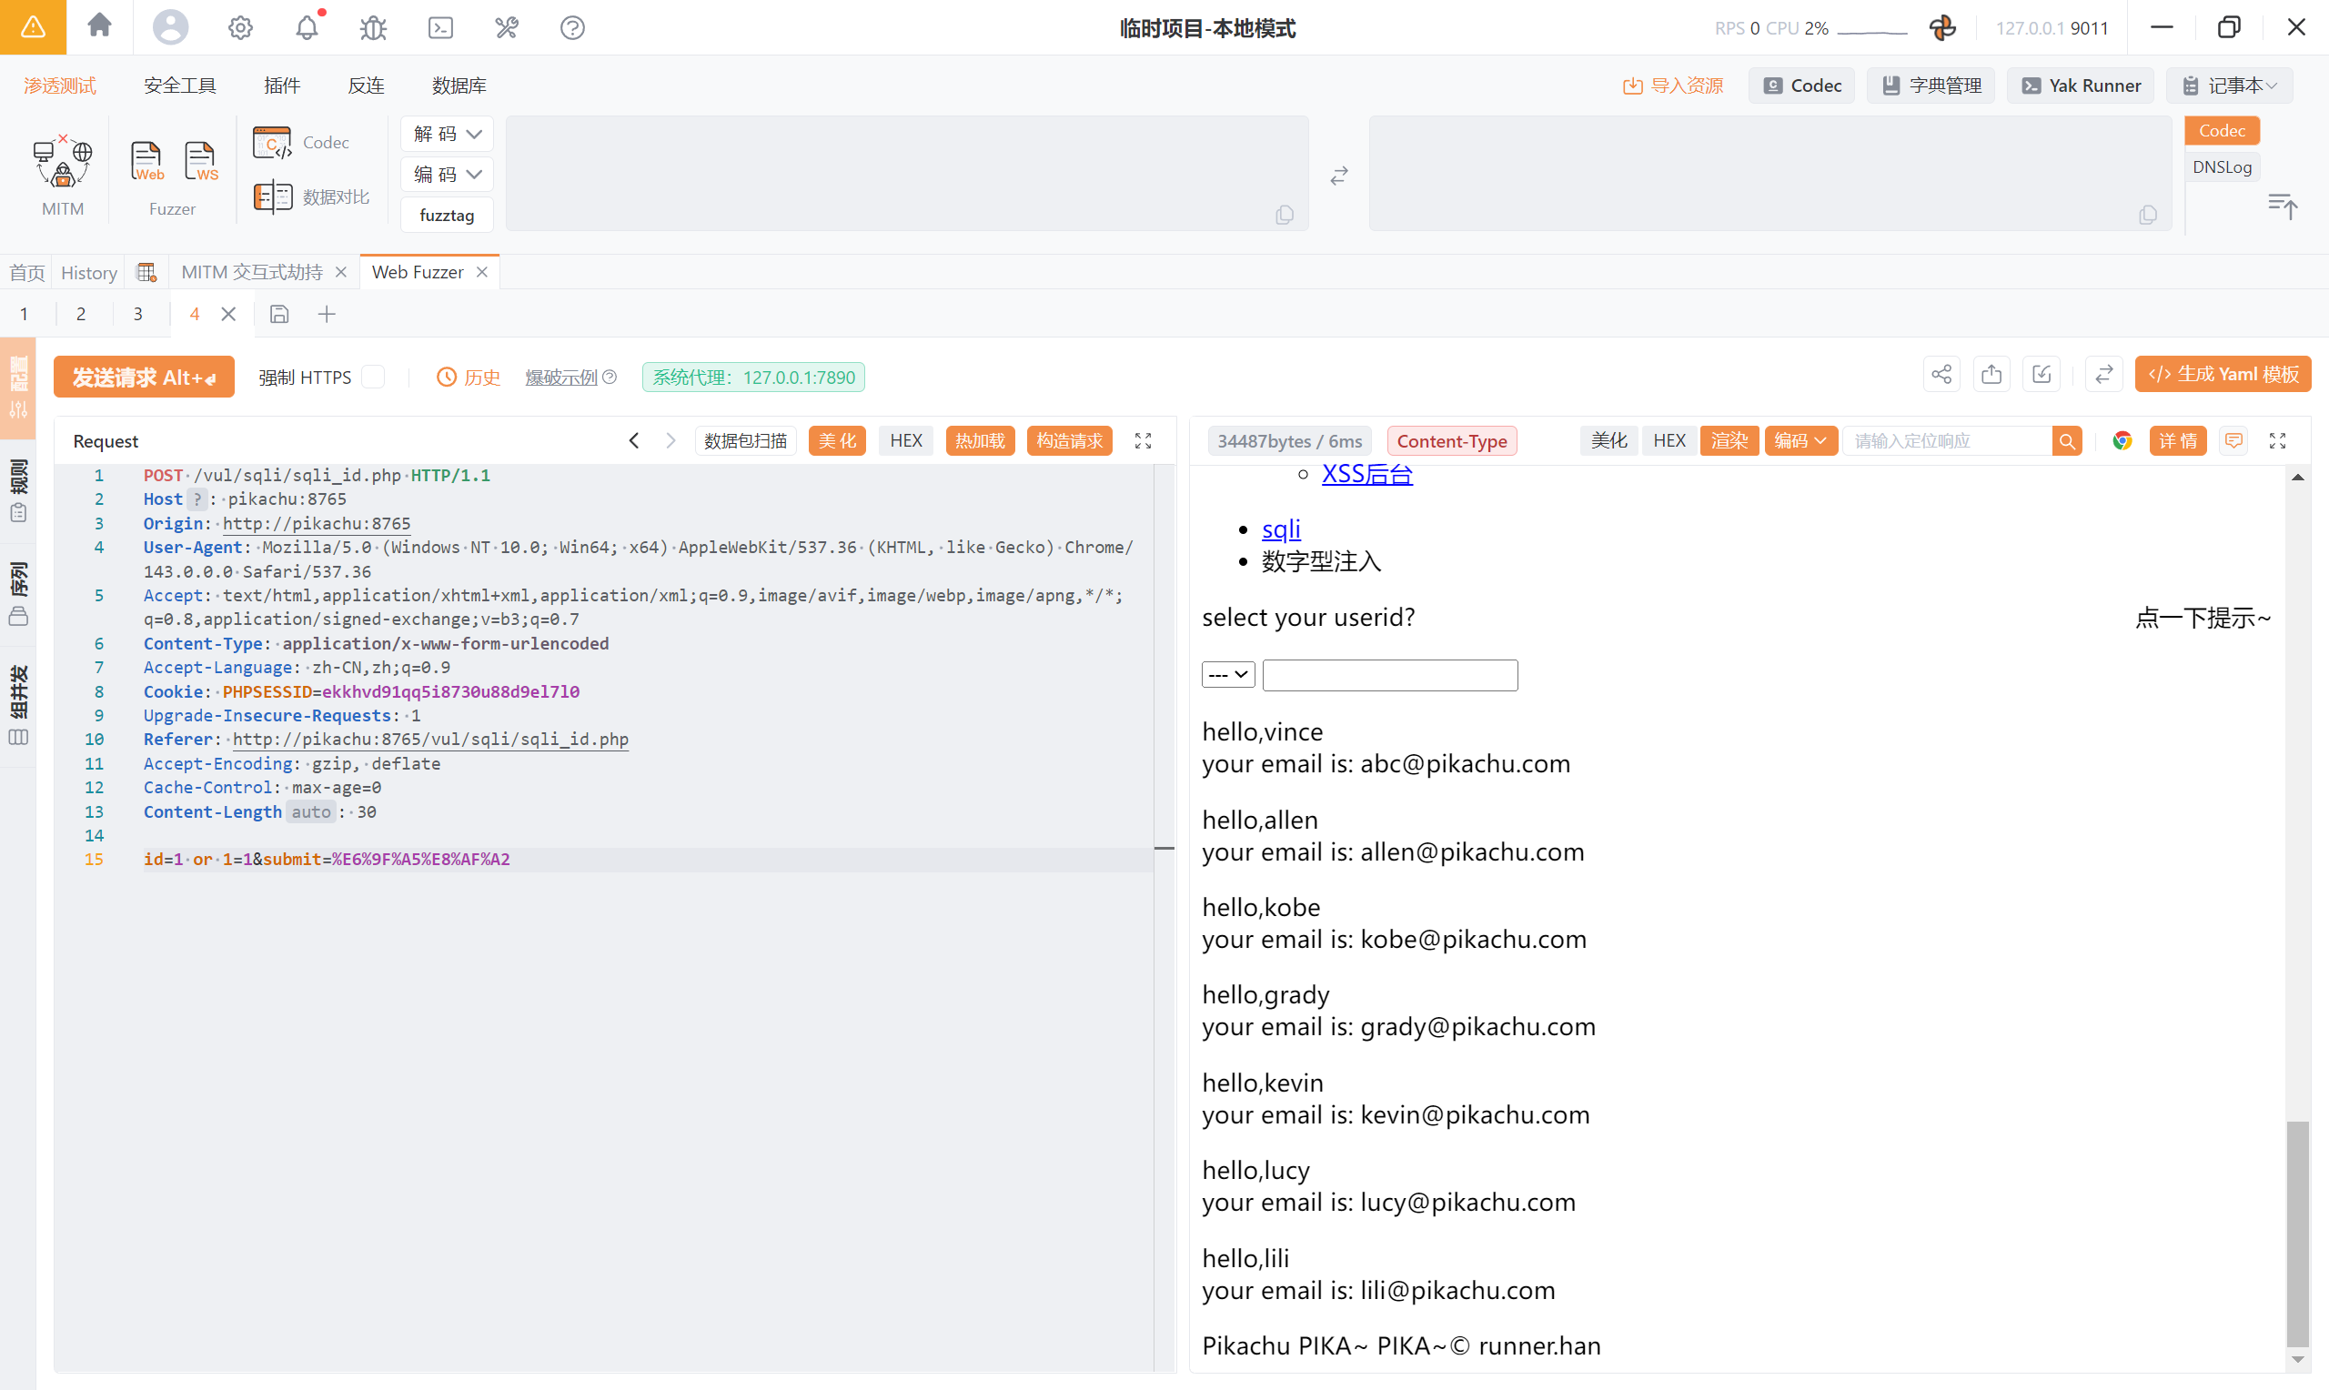This screenshot has height=1390, width=2329.
Task: Open the Web Fuzzer icon in toolbar
Action: (x=147, y=163)
